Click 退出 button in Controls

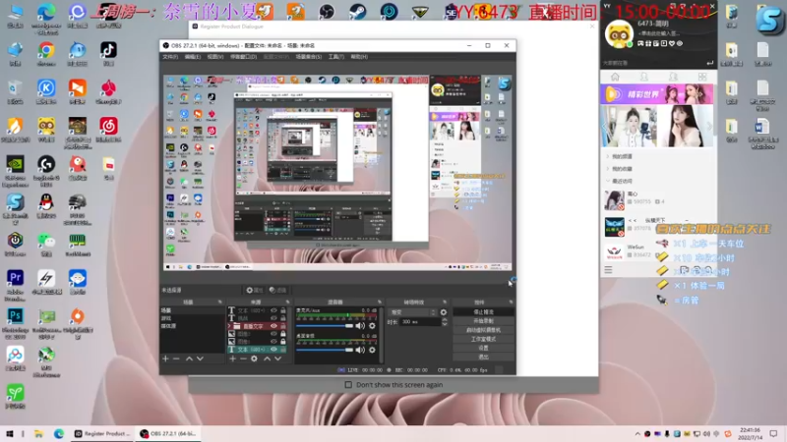click(x=483, y=358)
